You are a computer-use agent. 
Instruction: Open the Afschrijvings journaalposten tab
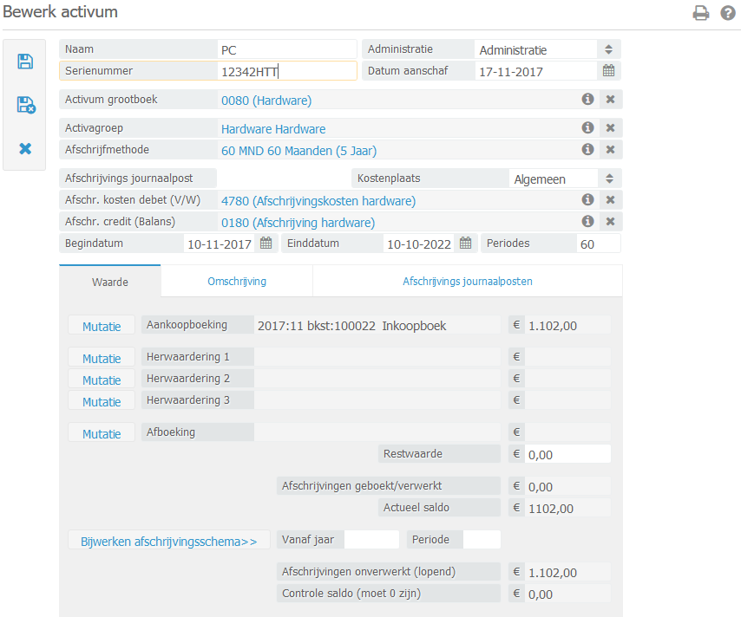click(467, 282)
